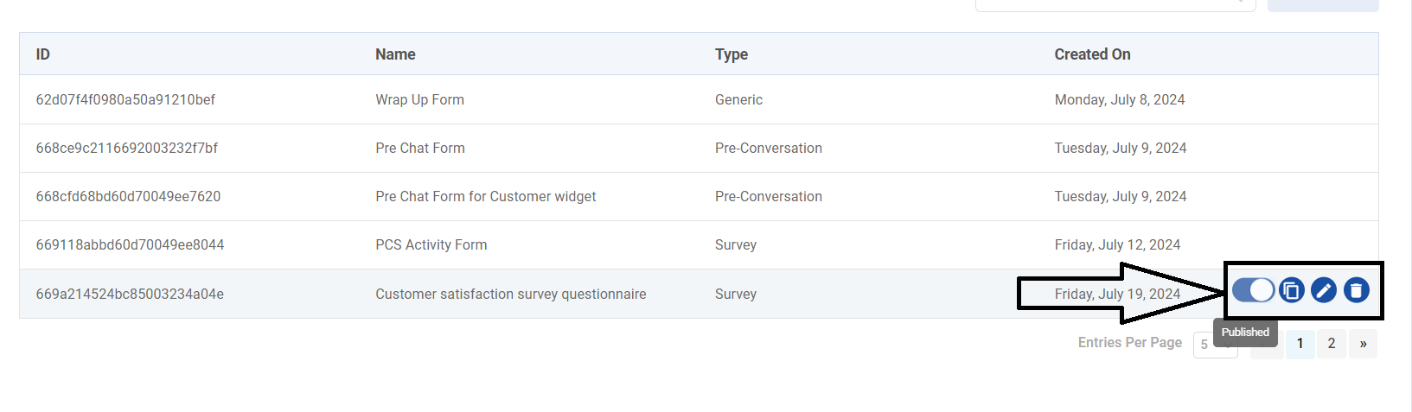The image size is (1412, 412).
Task: Delete the form using the trash icon
Action: (1356, 290)
